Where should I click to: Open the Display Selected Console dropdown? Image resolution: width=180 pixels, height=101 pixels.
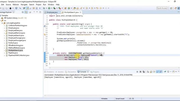coord(171,72)
